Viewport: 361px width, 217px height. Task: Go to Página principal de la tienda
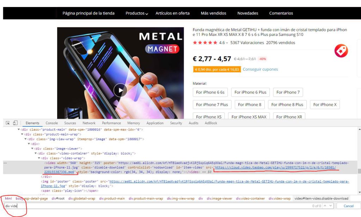88,13
